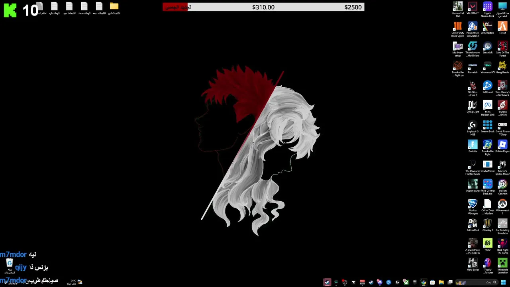
Task: Open the Overwatch shortcut
Action: point(502,207)
